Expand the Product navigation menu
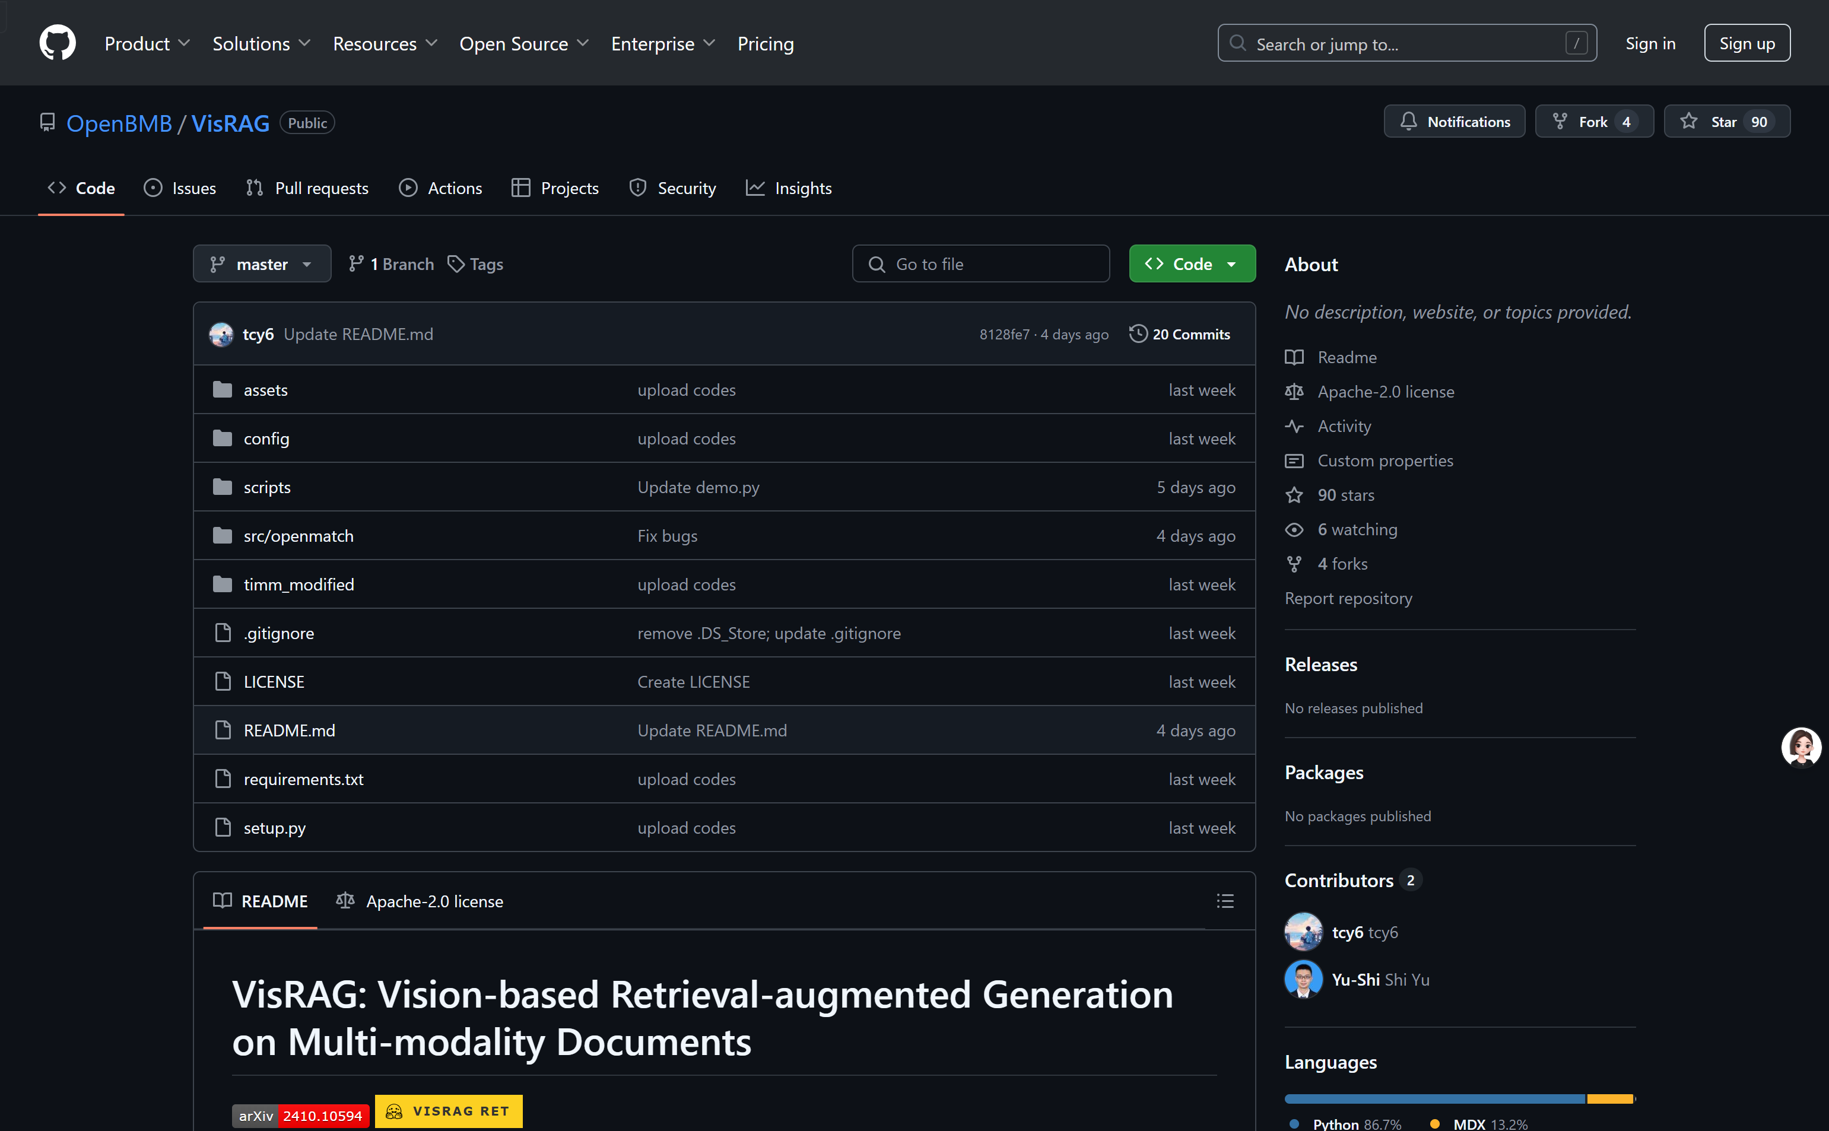This screenshot has height=1131, width=1829. tap(147, 43)
